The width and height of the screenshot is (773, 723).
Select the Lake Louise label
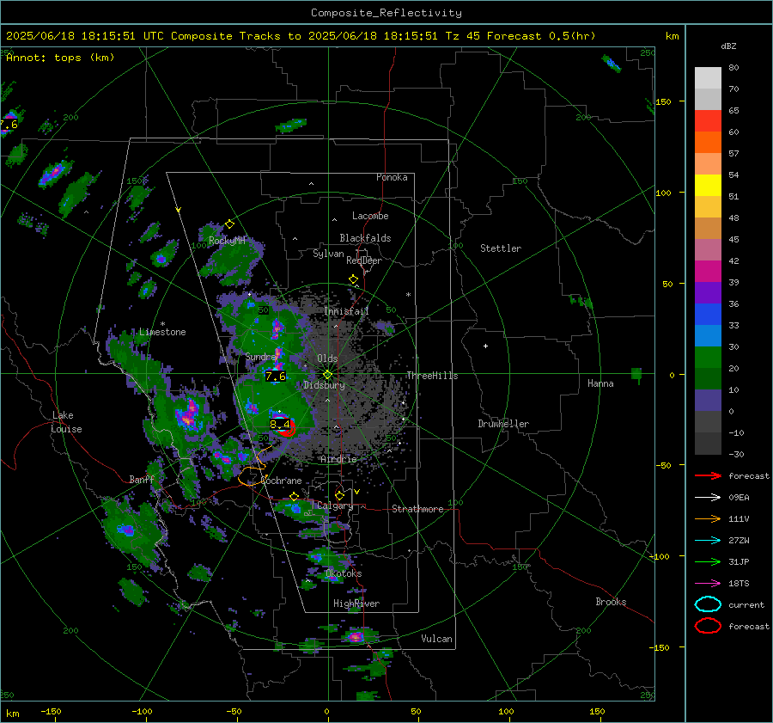point(67,422)
